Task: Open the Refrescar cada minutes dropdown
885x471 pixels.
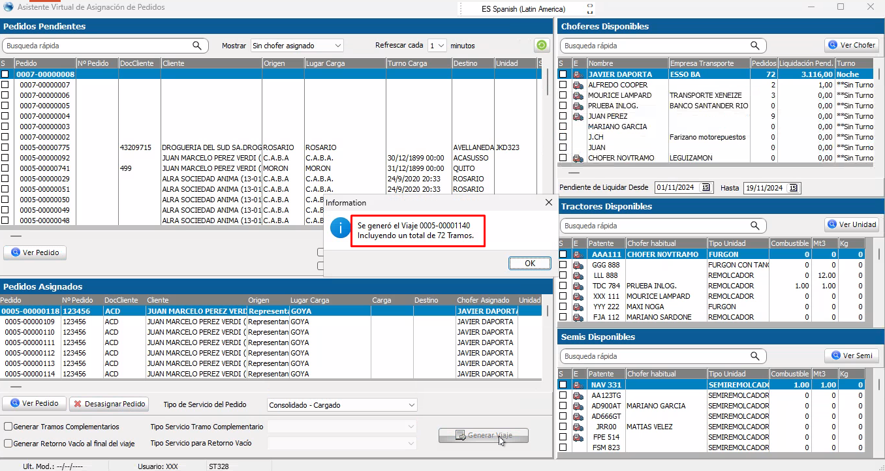Action: [437, 46]
